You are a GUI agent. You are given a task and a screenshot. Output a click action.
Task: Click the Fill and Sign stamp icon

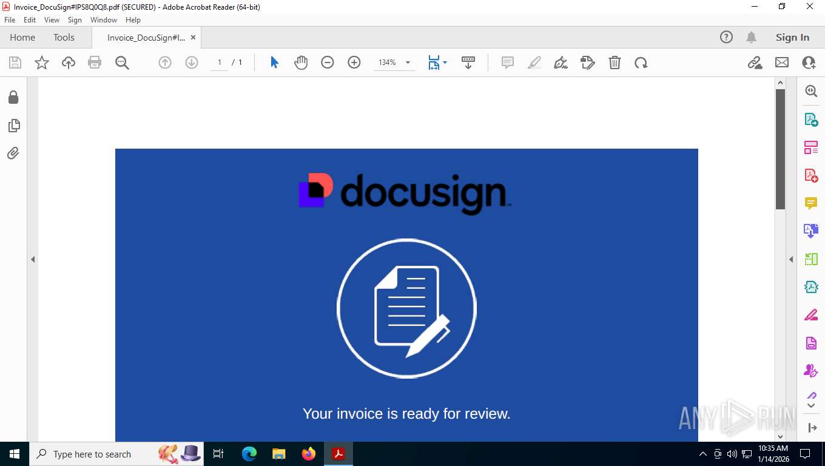point(588,62)
